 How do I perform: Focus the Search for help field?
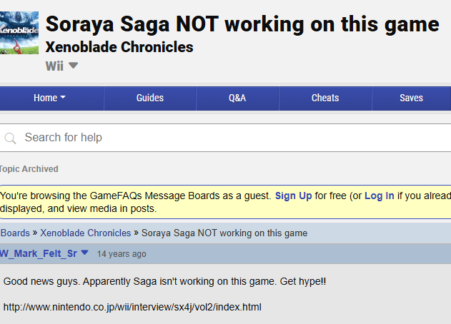229,138
